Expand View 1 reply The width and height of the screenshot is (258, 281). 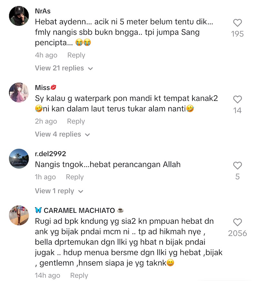click(59, 191)
